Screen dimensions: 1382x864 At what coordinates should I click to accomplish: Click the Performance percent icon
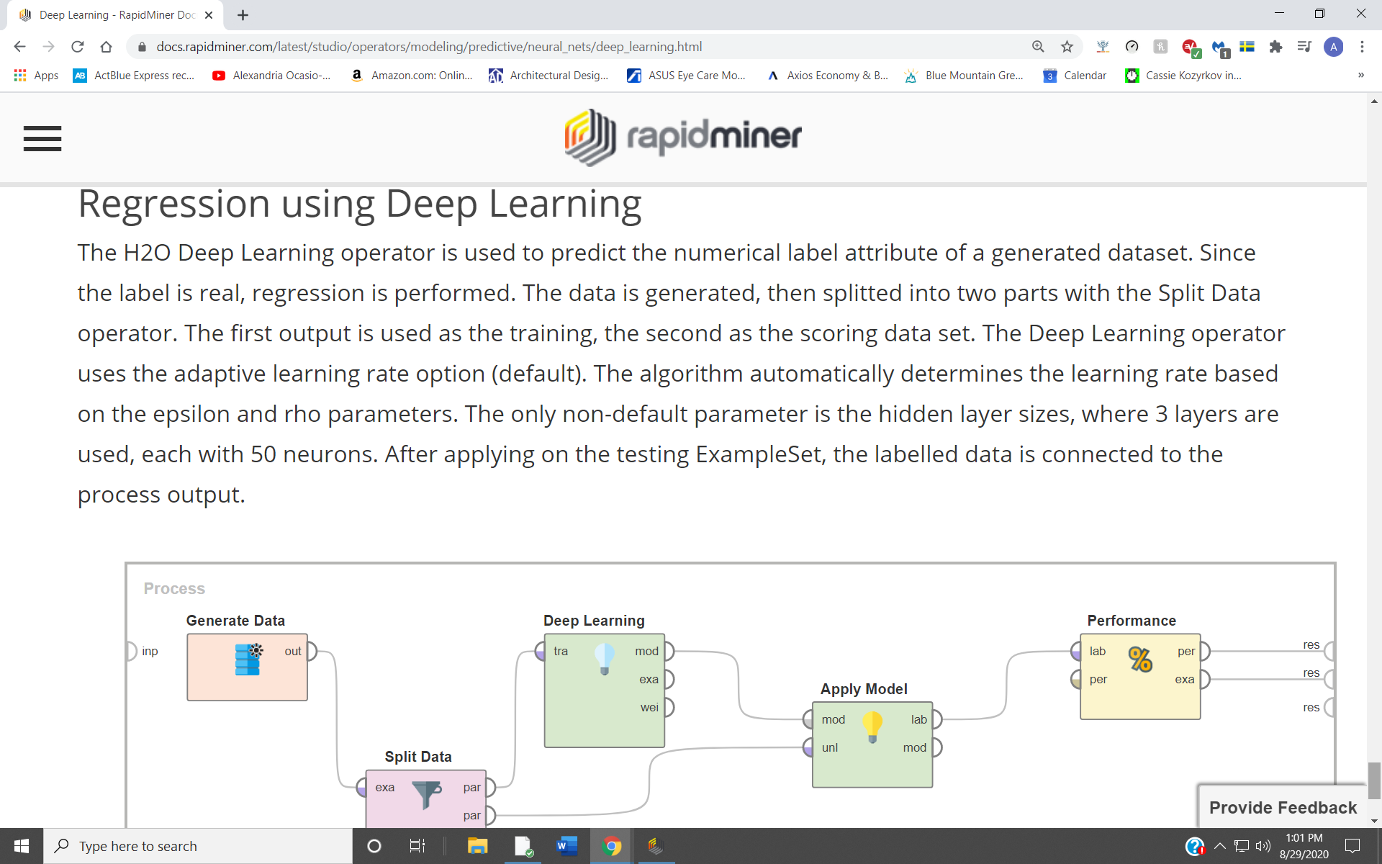click(x=1140, y=659)
